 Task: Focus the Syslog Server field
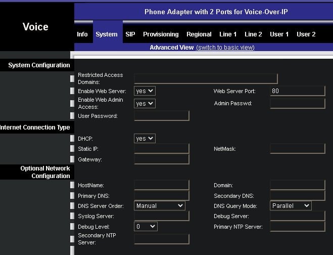[x=162, y=216]
